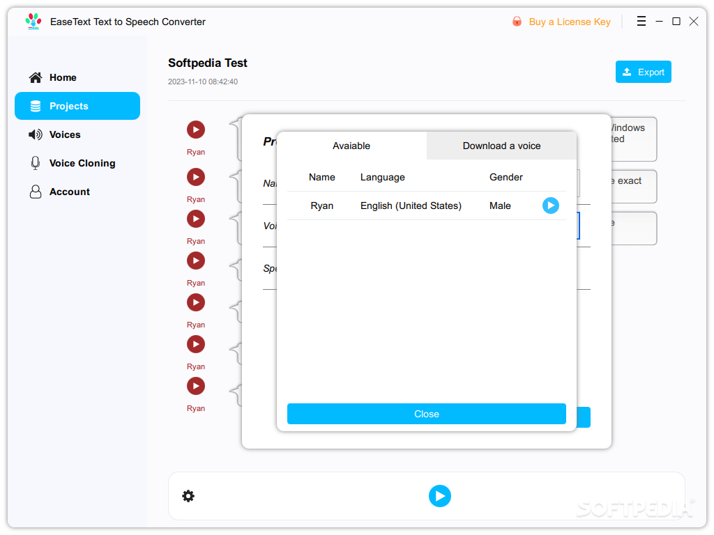Screen dimensions: 714x535
Task: Click the Softpedia Test project title
Action: click(208, 63)
